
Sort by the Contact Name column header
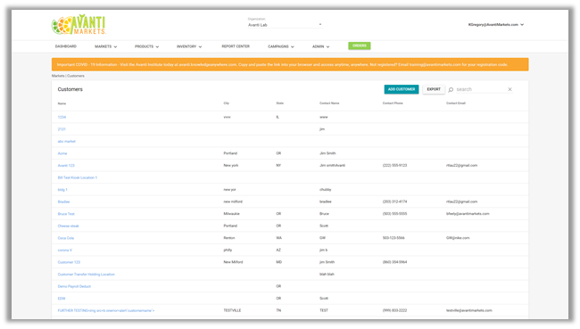(329, 103)
